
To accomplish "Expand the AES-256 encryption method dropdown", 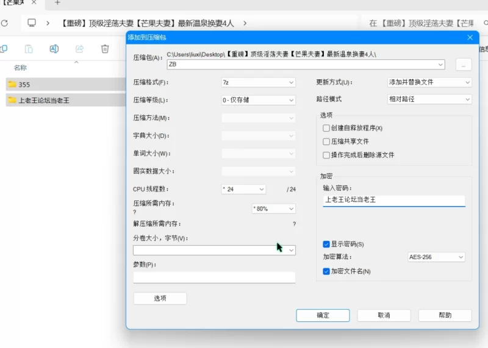I will [x=436, y=257].
